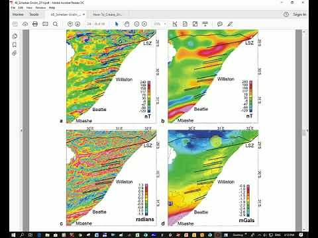Close the 46_Scheiber-Enslin document tab

[x=83, y=15]
